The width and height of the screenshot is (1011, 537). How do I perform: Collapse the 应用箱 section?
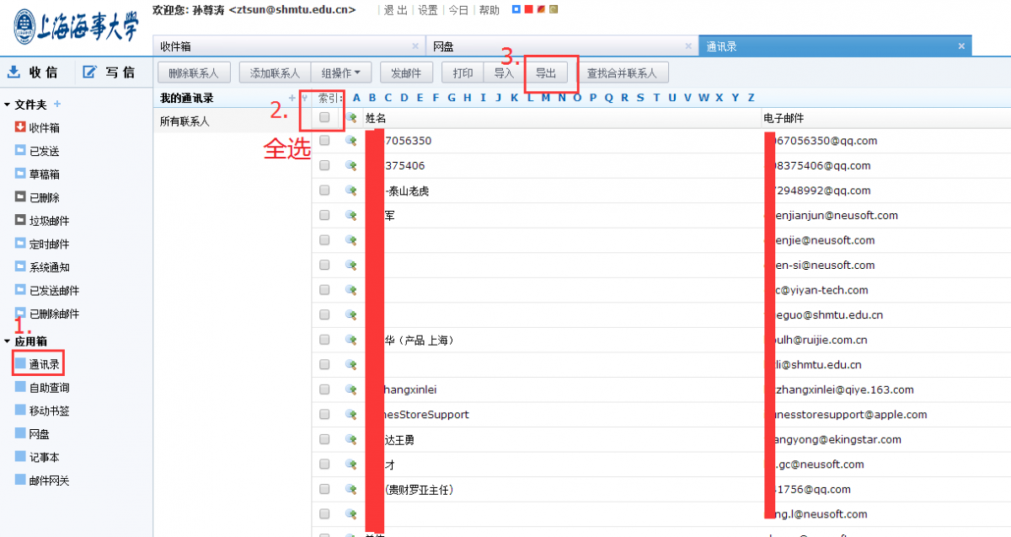coord(8,341)
